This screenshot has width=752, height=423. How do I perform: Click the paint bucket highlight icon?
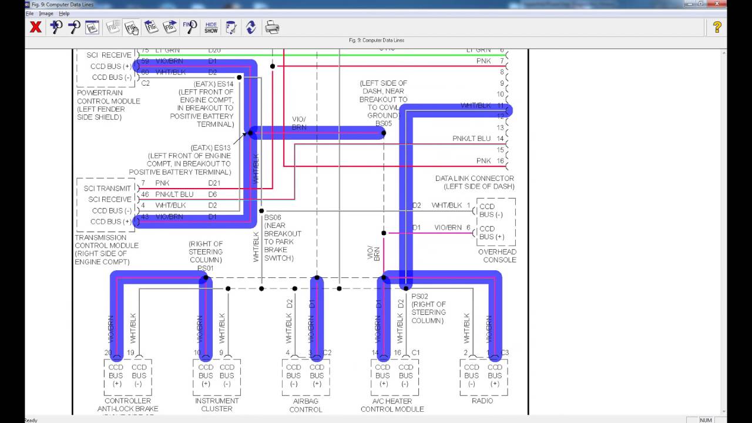231,27
